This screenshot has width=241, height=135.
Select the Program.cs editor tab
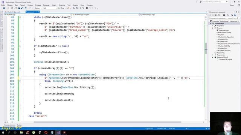[x=30, y=12]
